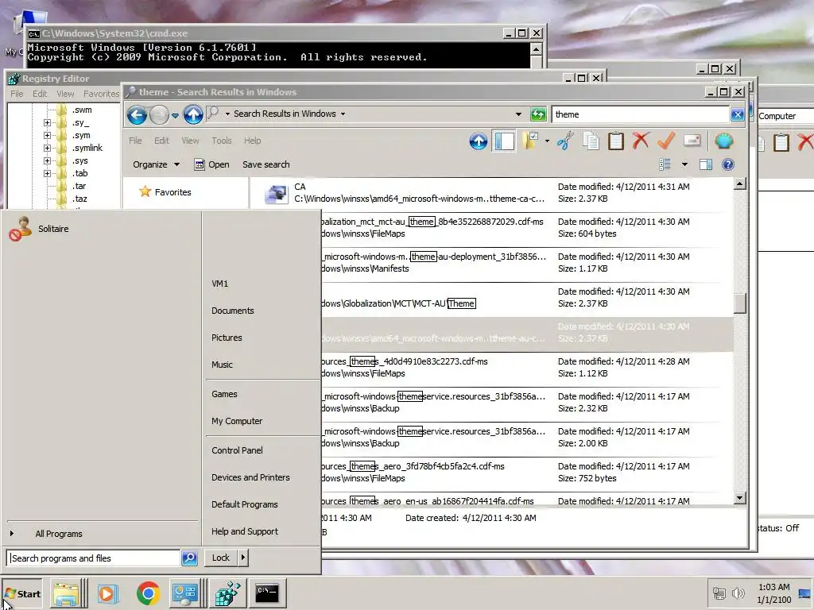The height and width of the screenshot is (610, 814).
Task: Click the Search programs and files box
Action: tap(94, 558)
